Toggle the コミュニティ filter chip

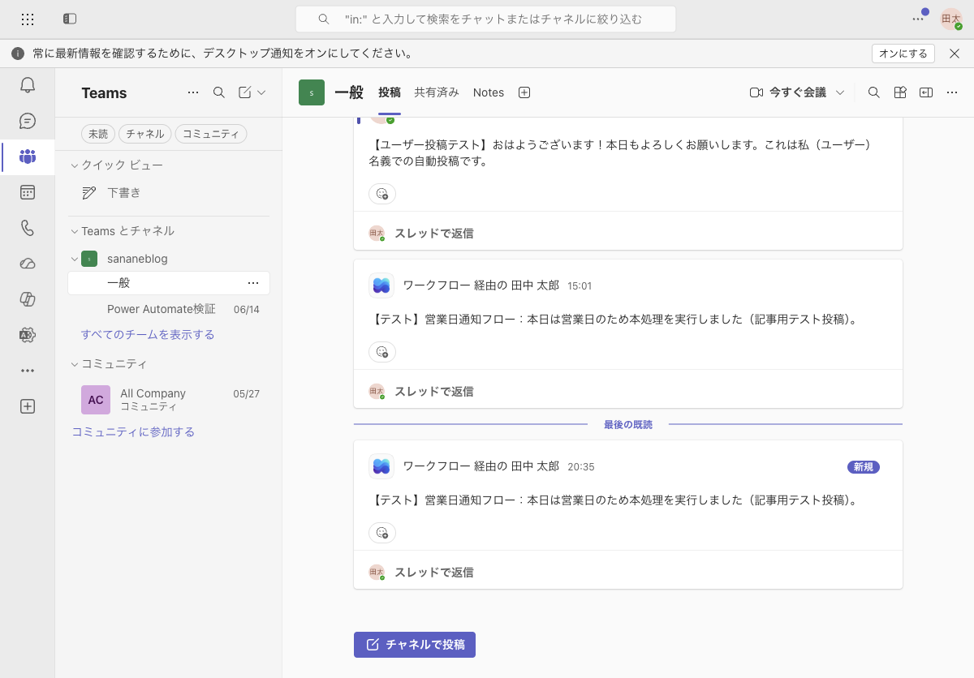coord(211,134)
